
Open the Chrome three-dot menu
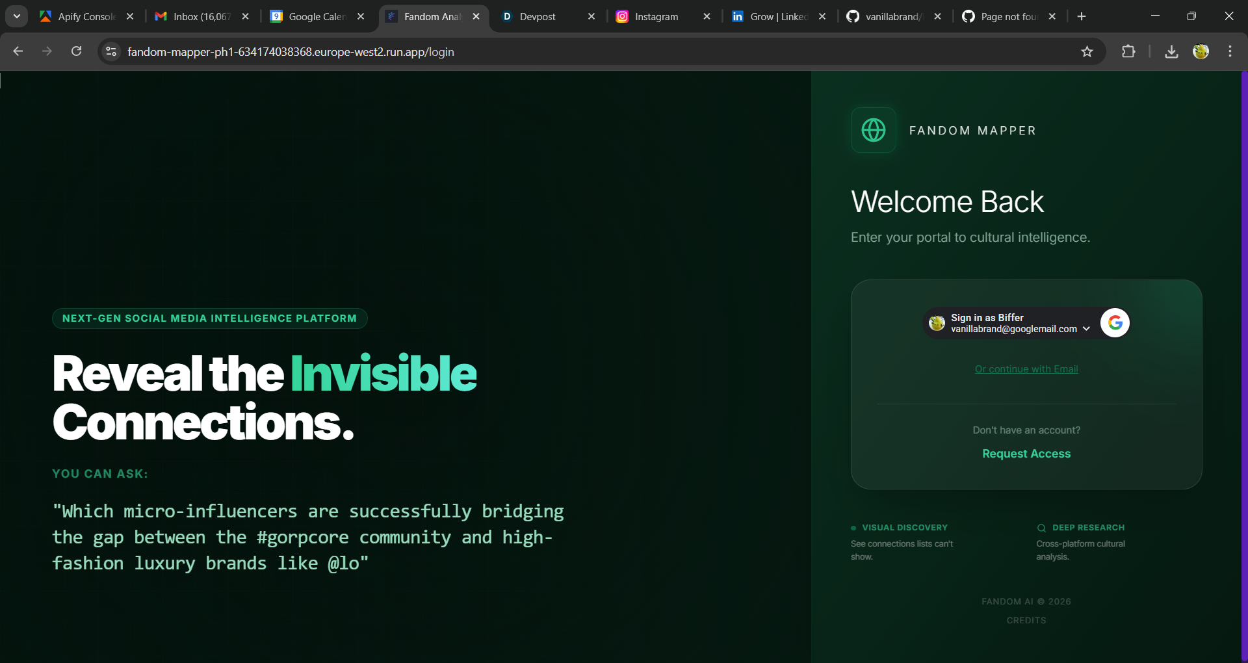[1230, 51]
